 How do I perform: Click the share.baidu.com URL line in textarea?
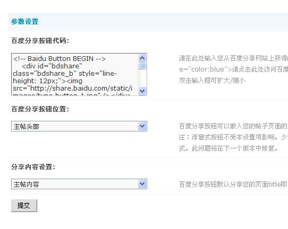73,89
